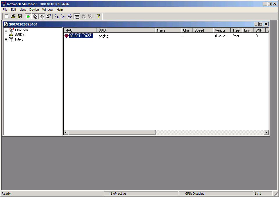This screenshot has height=197, width=279.
Task: Sort by the Name column header
Action: 168,30
